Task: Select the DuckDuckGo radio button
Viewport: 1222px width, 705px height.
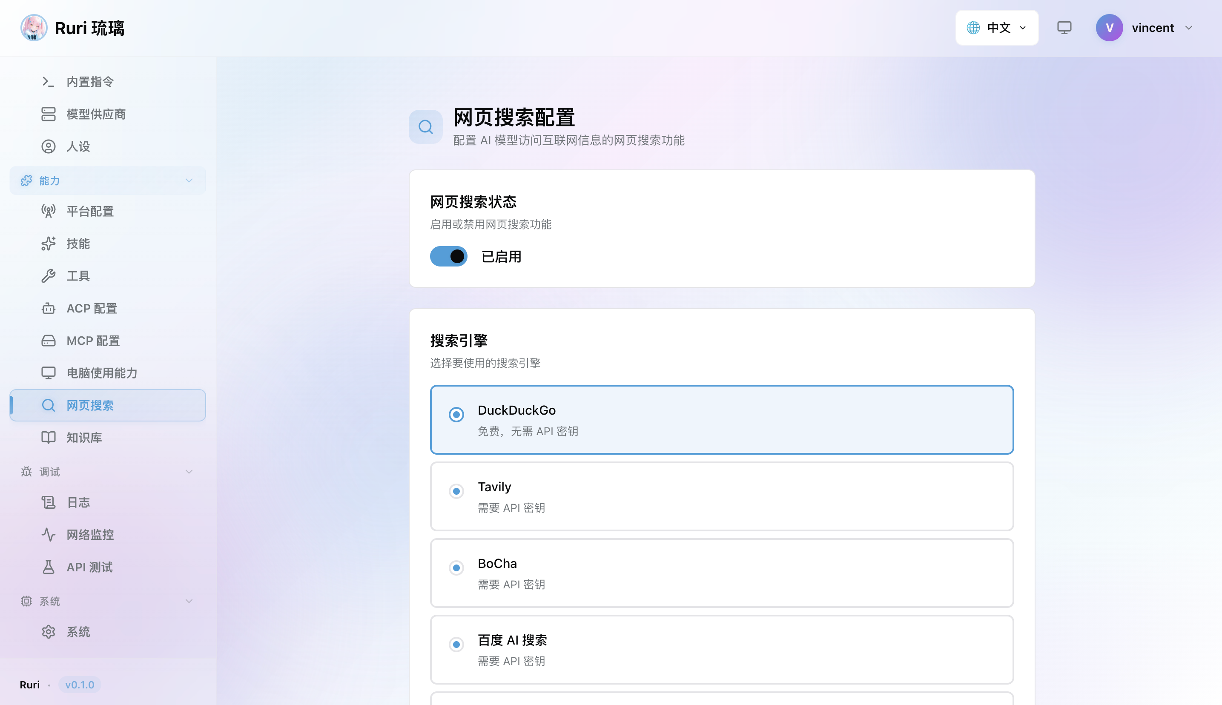Action: pyautogui.click(x=456, y=415)
